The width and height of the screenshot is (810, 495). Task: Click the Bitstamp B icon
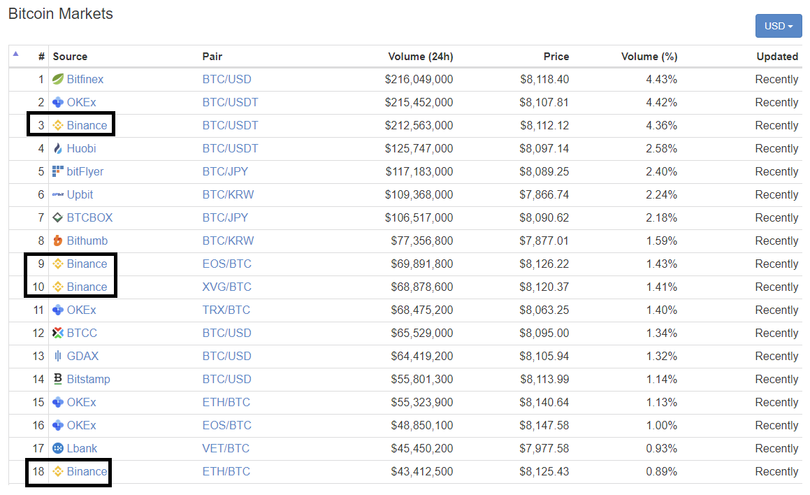tap(58, 379)
